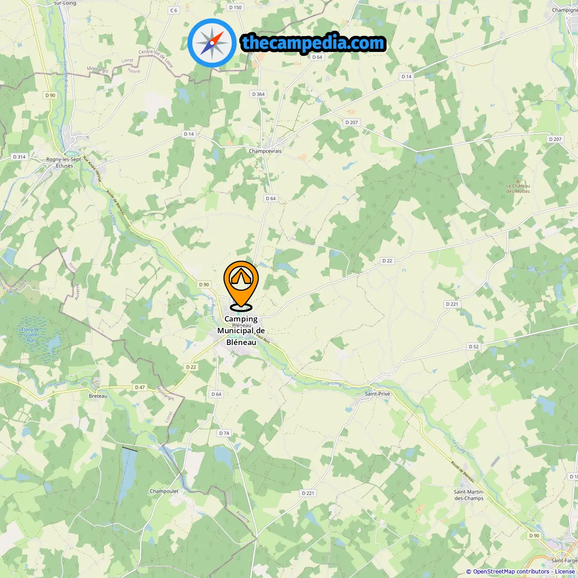
Task: Click the Saint-Privé village label
Action: (x=378, y=394)
